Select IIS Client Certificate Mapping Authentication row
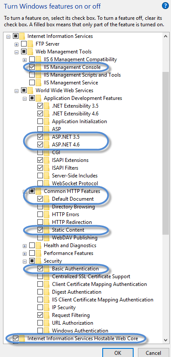Screen dimensions: 171x357 point(103,299)
